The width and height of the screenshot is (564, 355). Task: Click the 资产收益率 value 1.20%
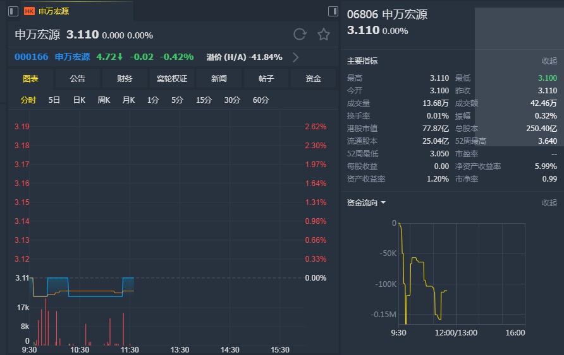click(438, 179)
